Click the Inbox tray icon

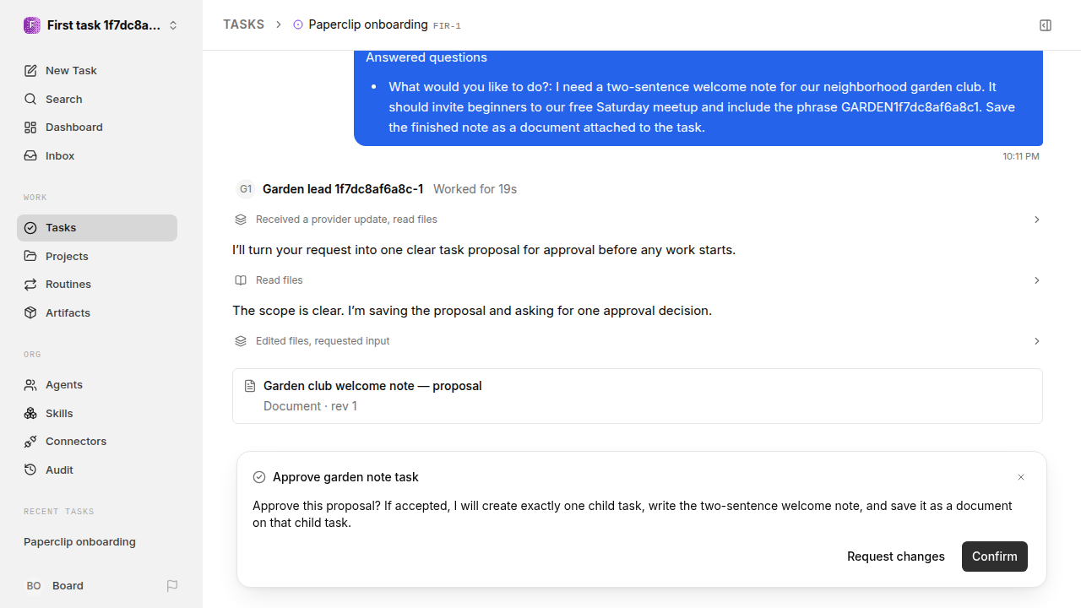(x=30, y=156)
